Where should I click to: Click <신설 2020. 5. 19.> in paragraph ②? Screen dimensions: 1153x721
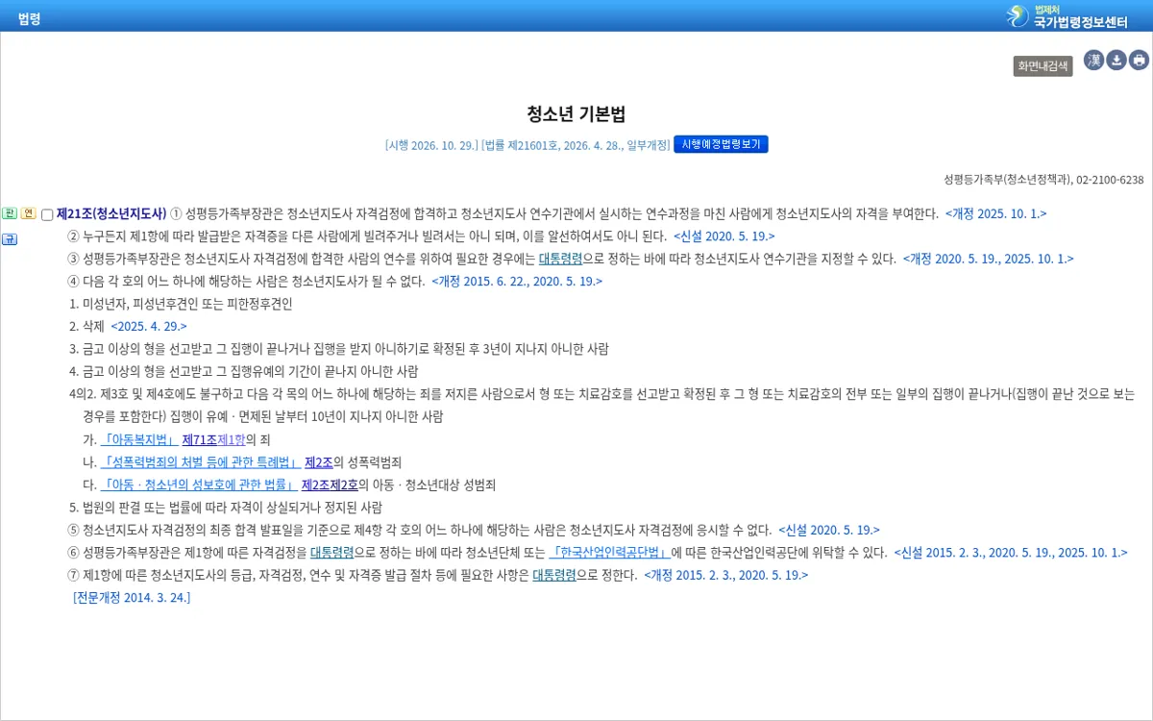724,236
